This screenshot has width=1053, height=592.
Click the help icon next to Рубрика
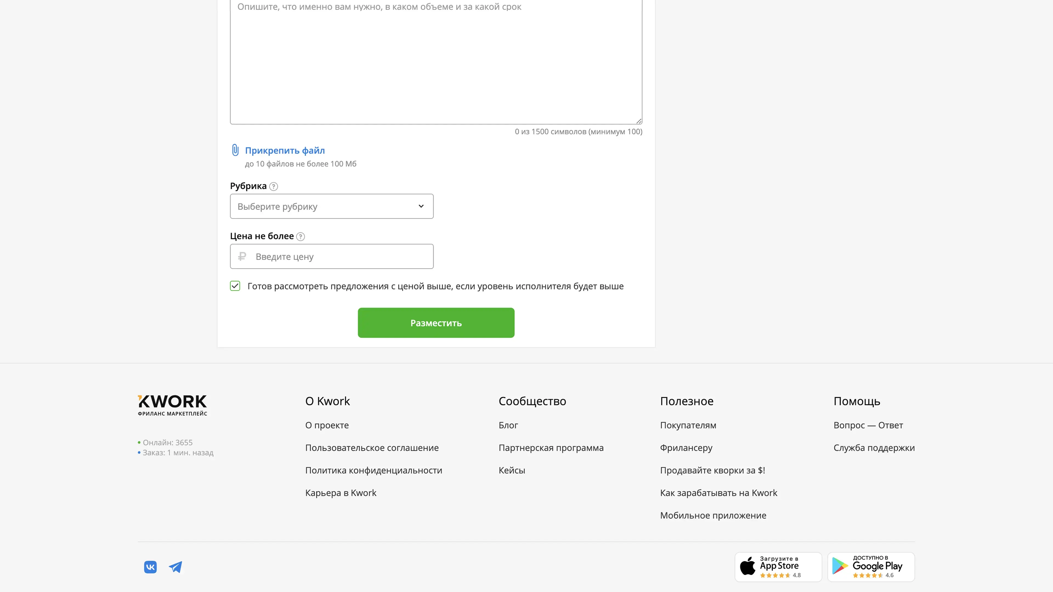[273, 186]
